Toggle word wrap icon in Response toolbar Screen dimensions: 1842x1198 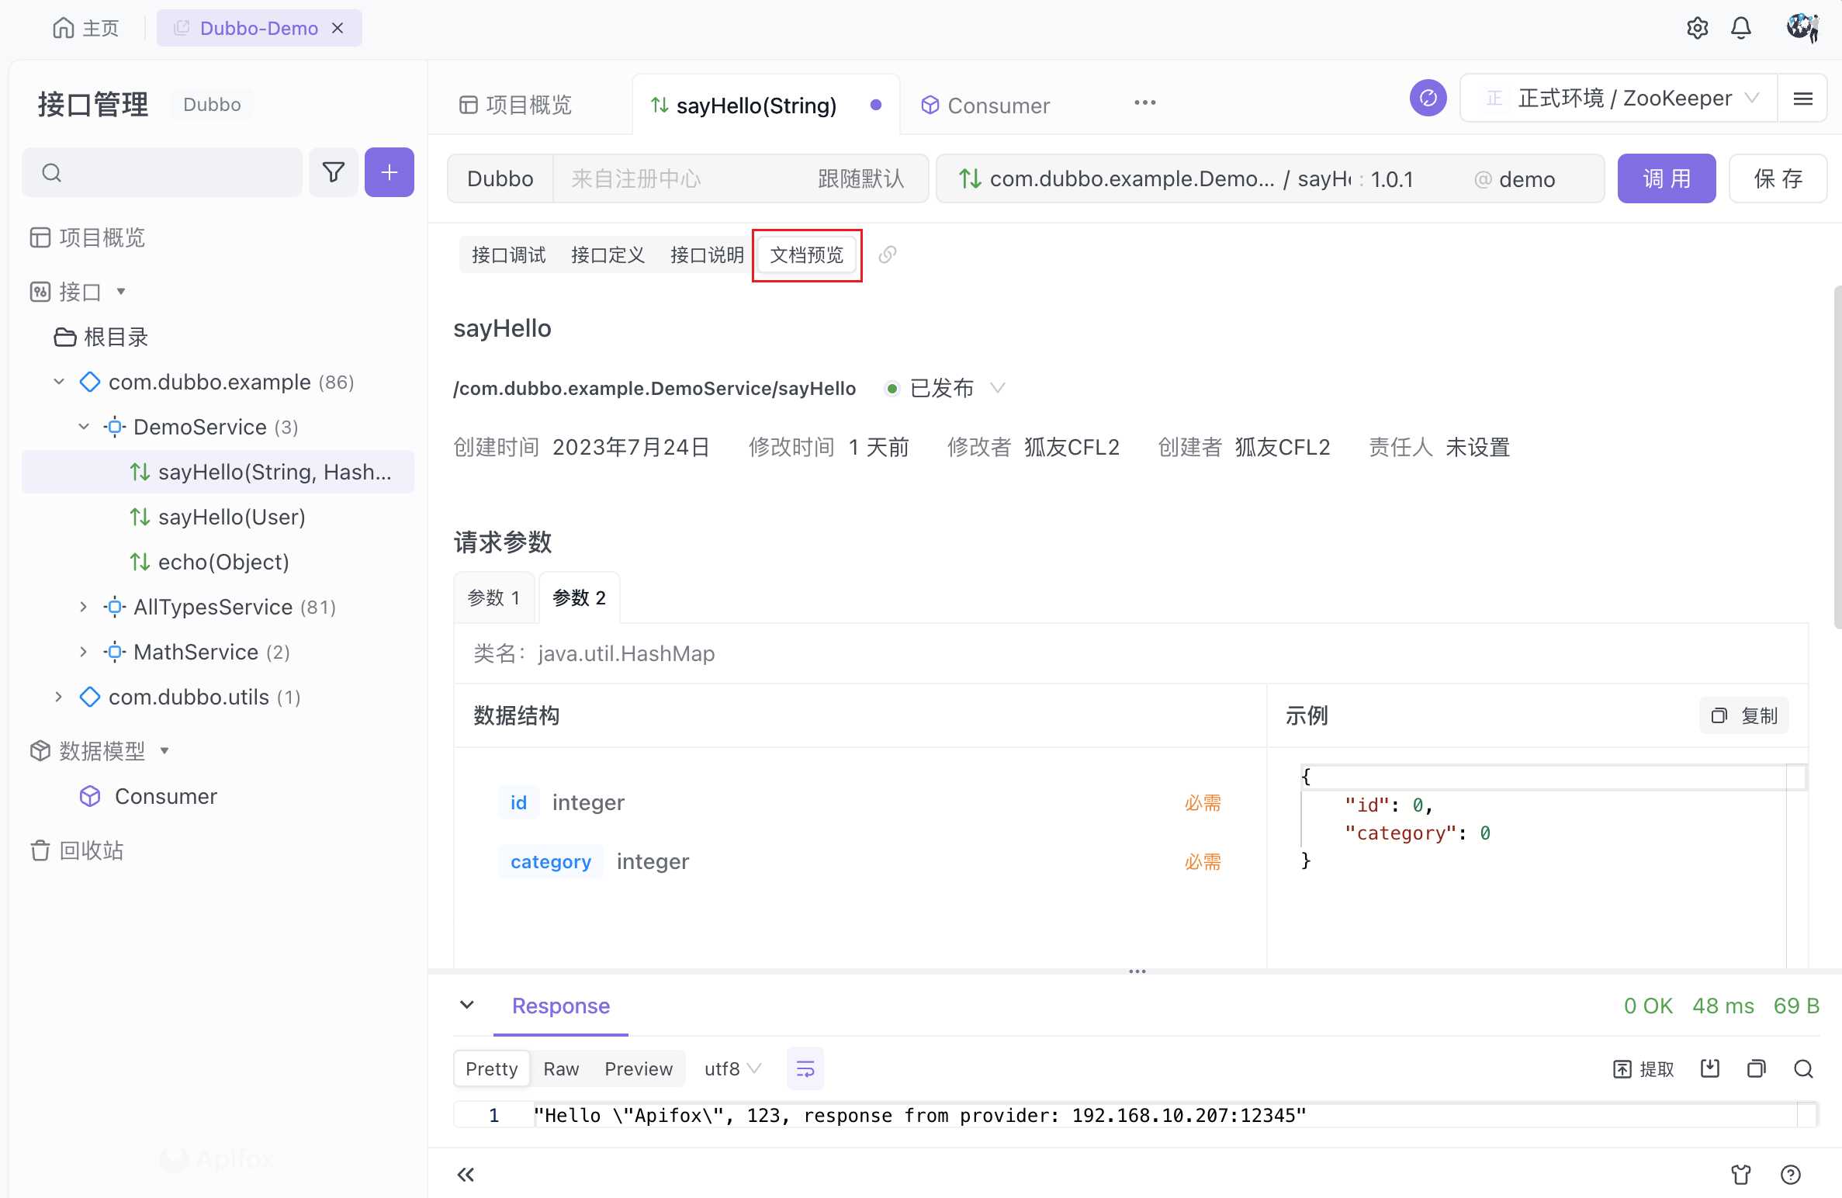[805, 1069]
